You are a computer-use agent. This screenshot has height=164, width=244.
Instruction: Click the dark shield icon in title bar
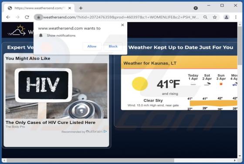coord(196,8)
